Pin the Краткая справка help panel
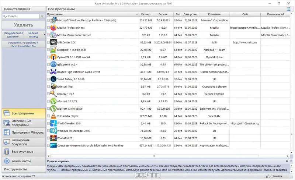Viewport: 295px width, 180px height. point(287,161)
